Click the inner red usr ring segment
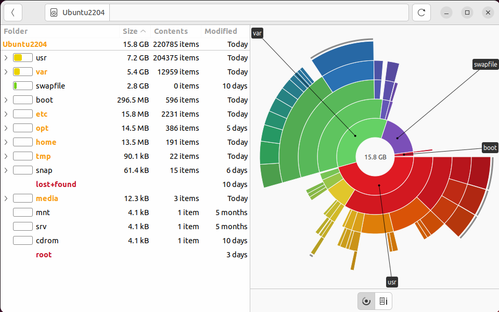This screenshot has width=499, height=312. (x=379, y=185)
